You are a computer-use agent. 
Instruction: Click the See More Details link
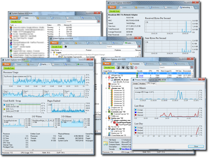pos(126,149)
